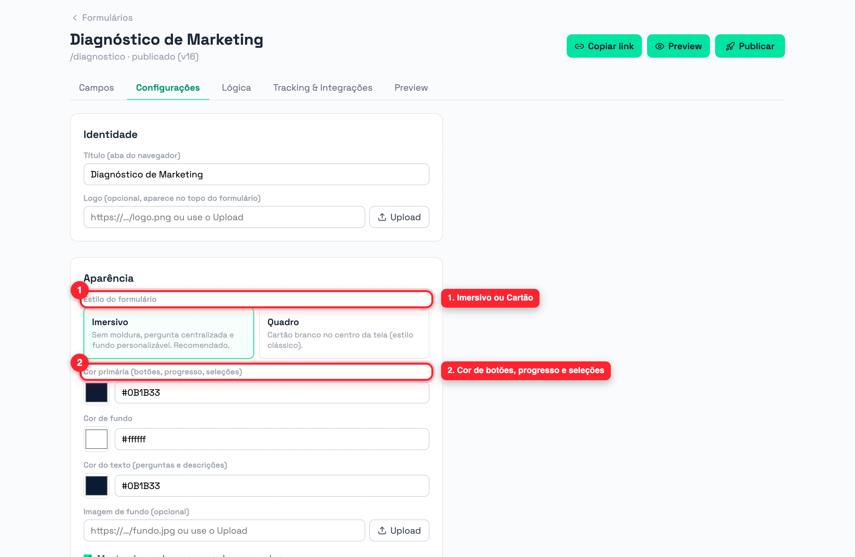This screenshot has width=855, height=557.
Task: Open the background color white swatch
Action: pyautogui.click(x=96, y=439)
